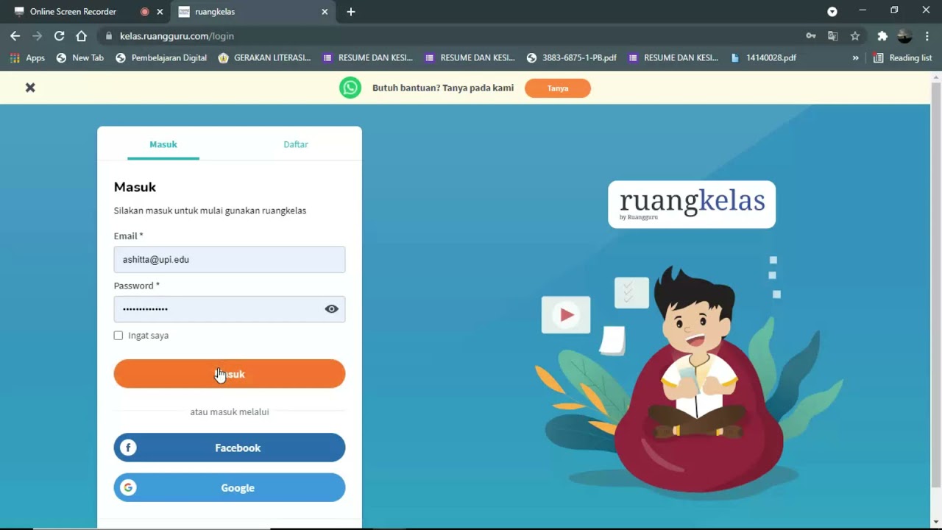Image resolution: width=942 pixels, height=530 pixels.
Task: Open GERAKAN LITERASI bookmark
Action: 265,58
